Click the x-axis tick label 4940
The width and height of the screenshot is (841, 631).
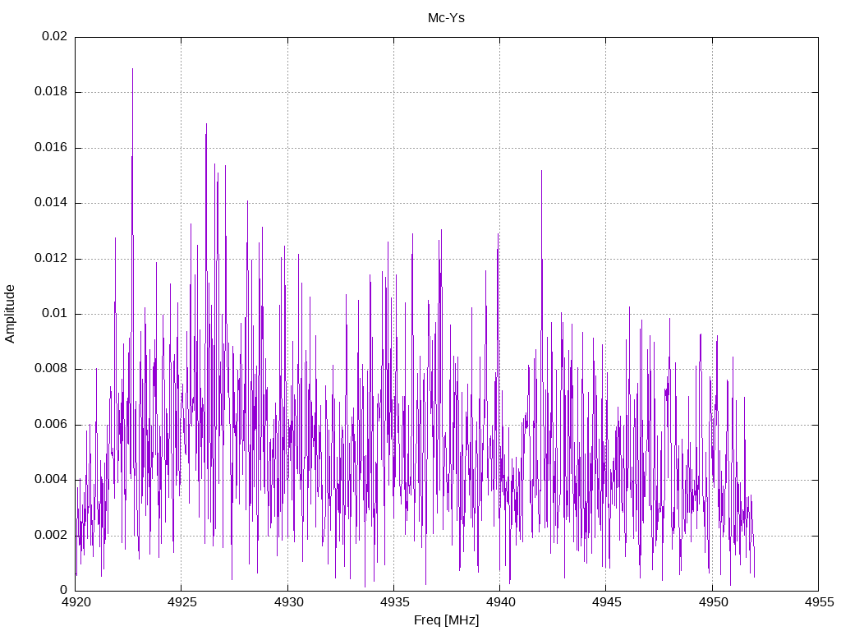click(x=500, y=602)
